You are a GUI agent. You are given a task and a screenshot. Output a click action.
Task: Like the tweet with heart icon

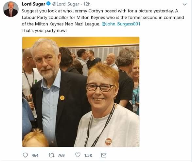78,155
